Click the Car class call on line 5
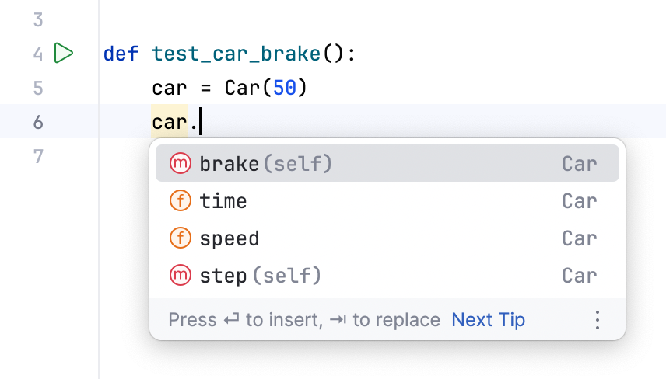The image size is (666, 379). 242,89
